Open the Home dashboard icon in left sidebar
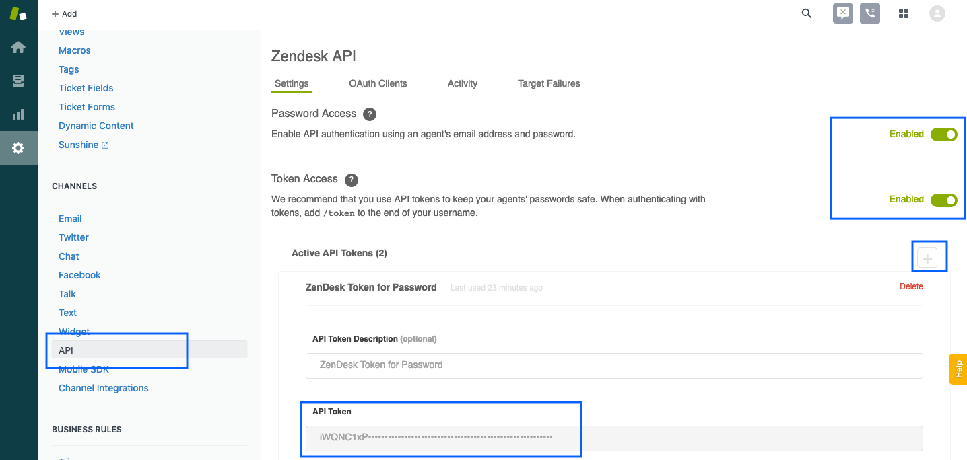Viewport: 967px width, 460px height. pyautogui.click(x=19, y=47)
